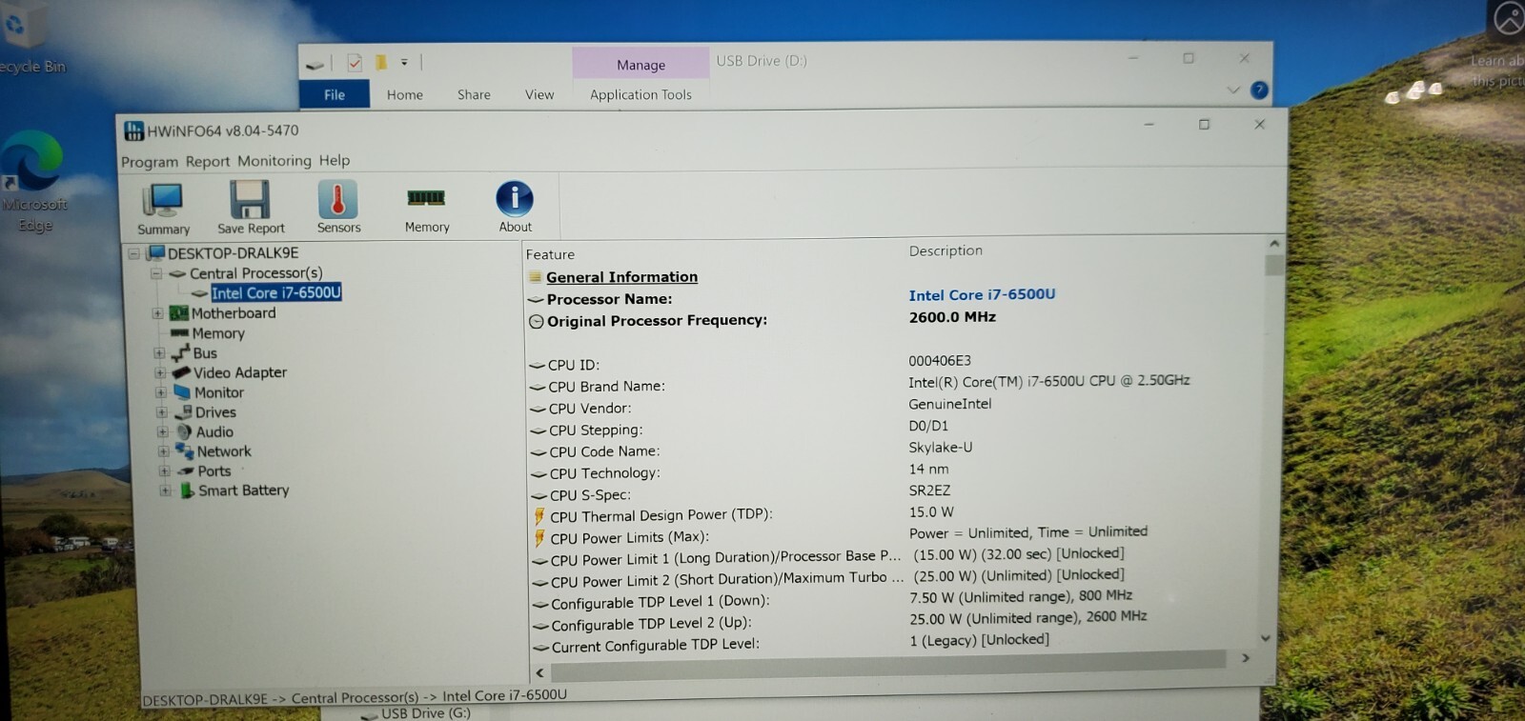
Task: Click the blue Help icon in Explorer
Action: click(x=1259, y=90)
